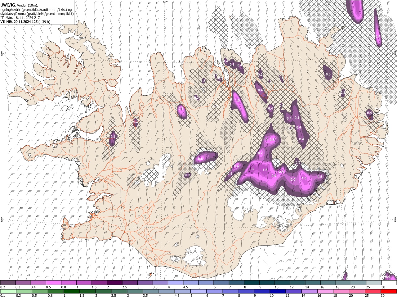Viewport: 397px width, 298px height.
Task: Pick the dark teal 8 swatch in upper scale
Action: [252, 283]
